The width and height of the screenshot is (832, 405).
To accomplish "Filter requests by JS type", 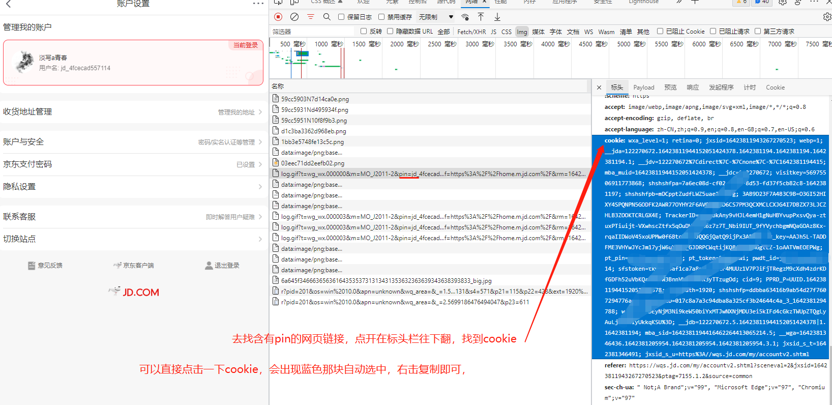I will coord(493,32).
